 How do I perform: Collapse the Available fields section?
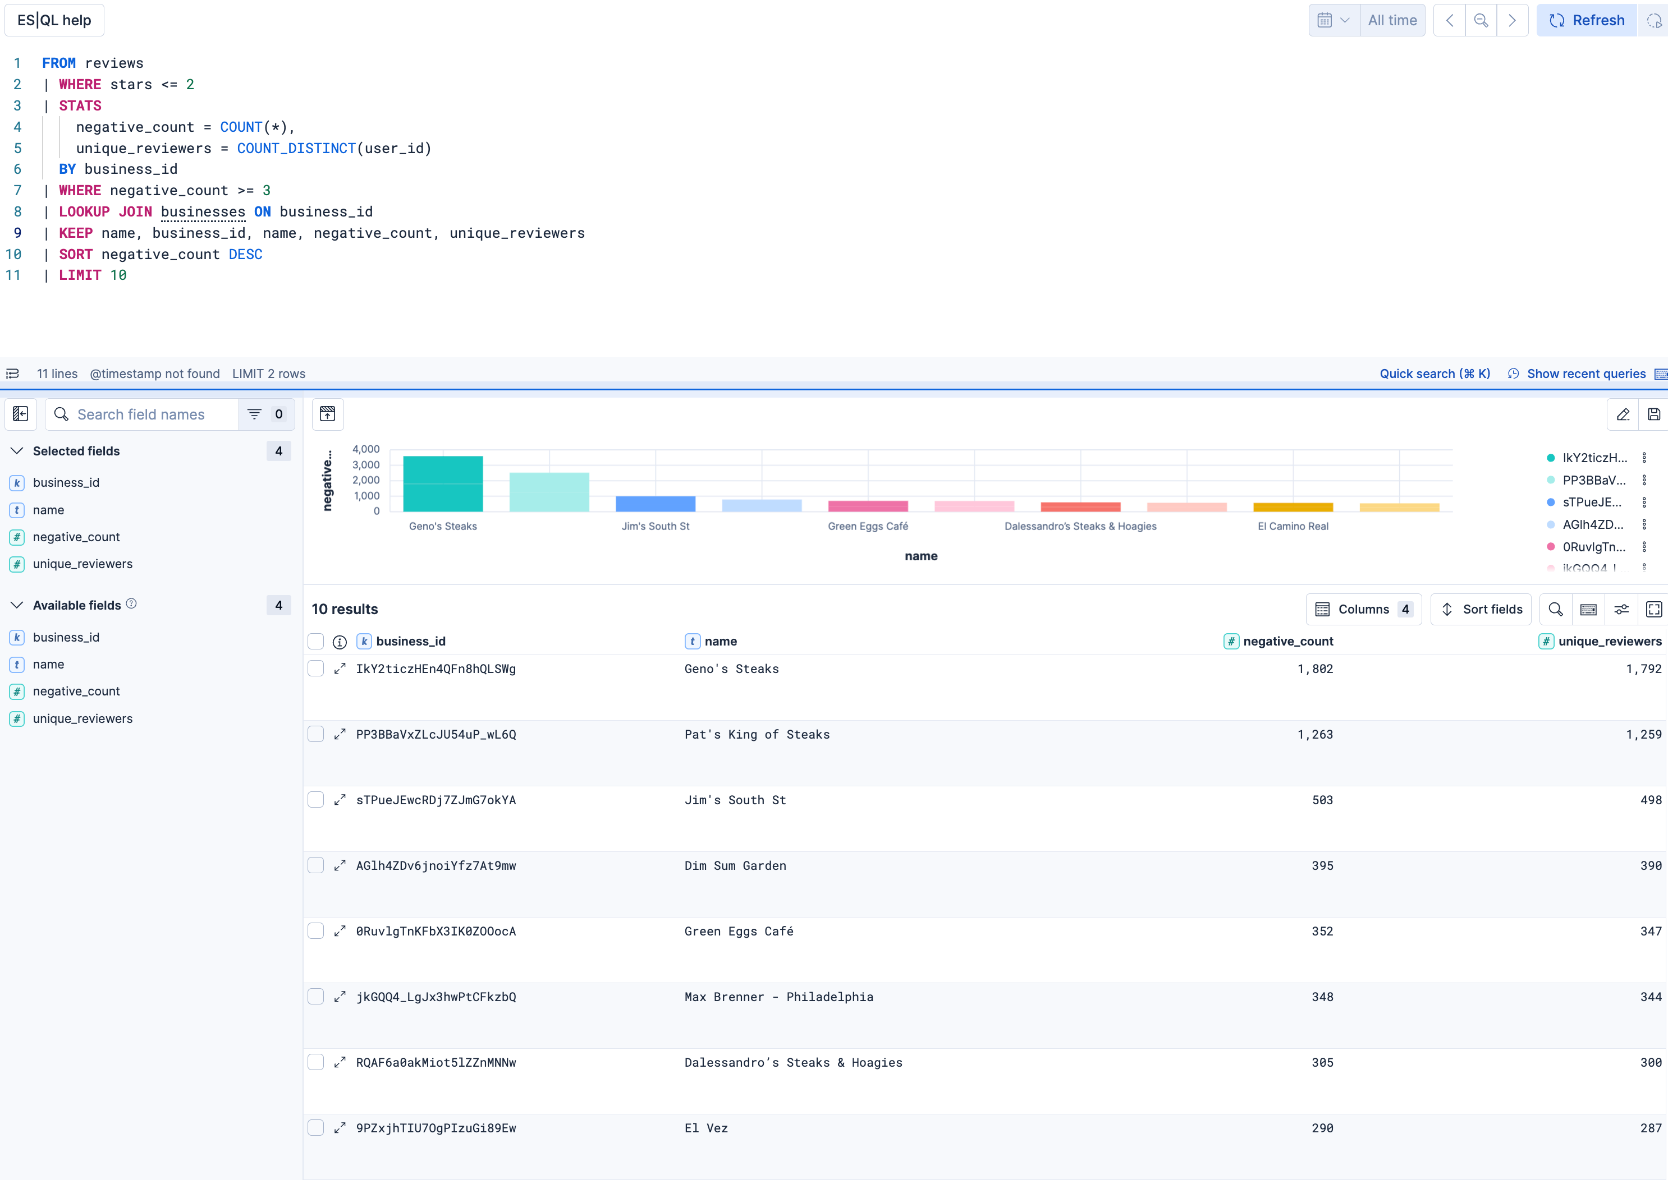pyautogui.click(x=17, y=605)
